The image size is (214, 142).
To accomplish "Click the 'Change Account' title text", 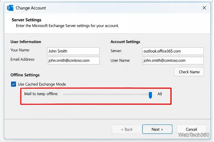I will 31,8.
